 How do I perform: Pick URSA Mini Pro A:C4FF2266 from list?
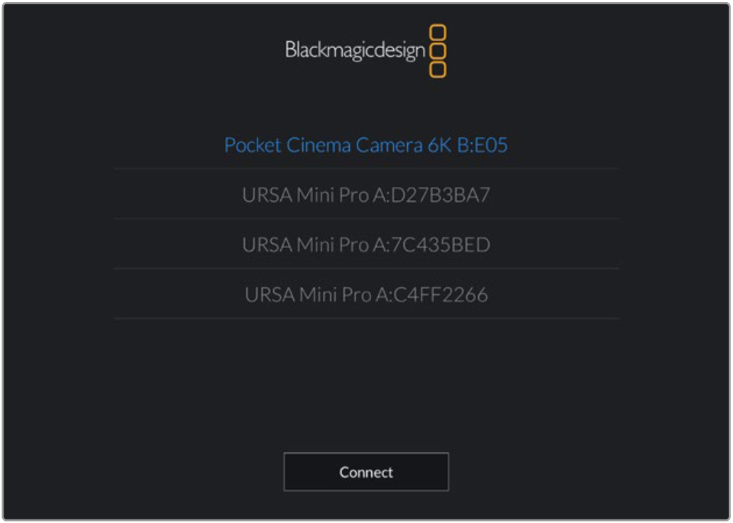pos(366,294)
